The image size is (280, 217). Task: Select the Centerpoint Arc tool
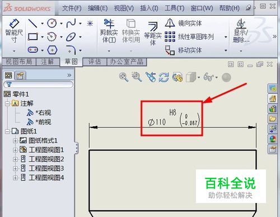point(52,37)
